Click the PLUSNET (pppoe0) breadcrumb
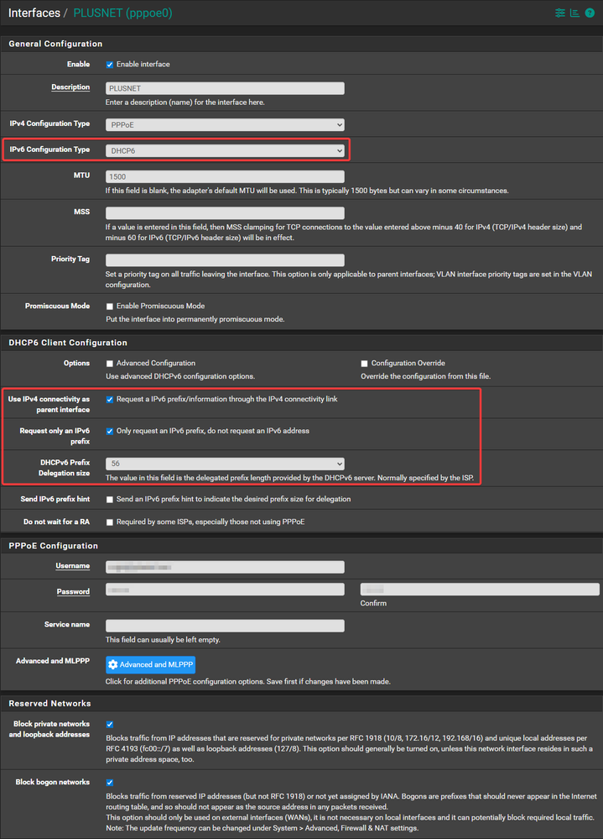The width and height of the screenshot is (603, 839). pyautogui.click(x=122, y=13)
